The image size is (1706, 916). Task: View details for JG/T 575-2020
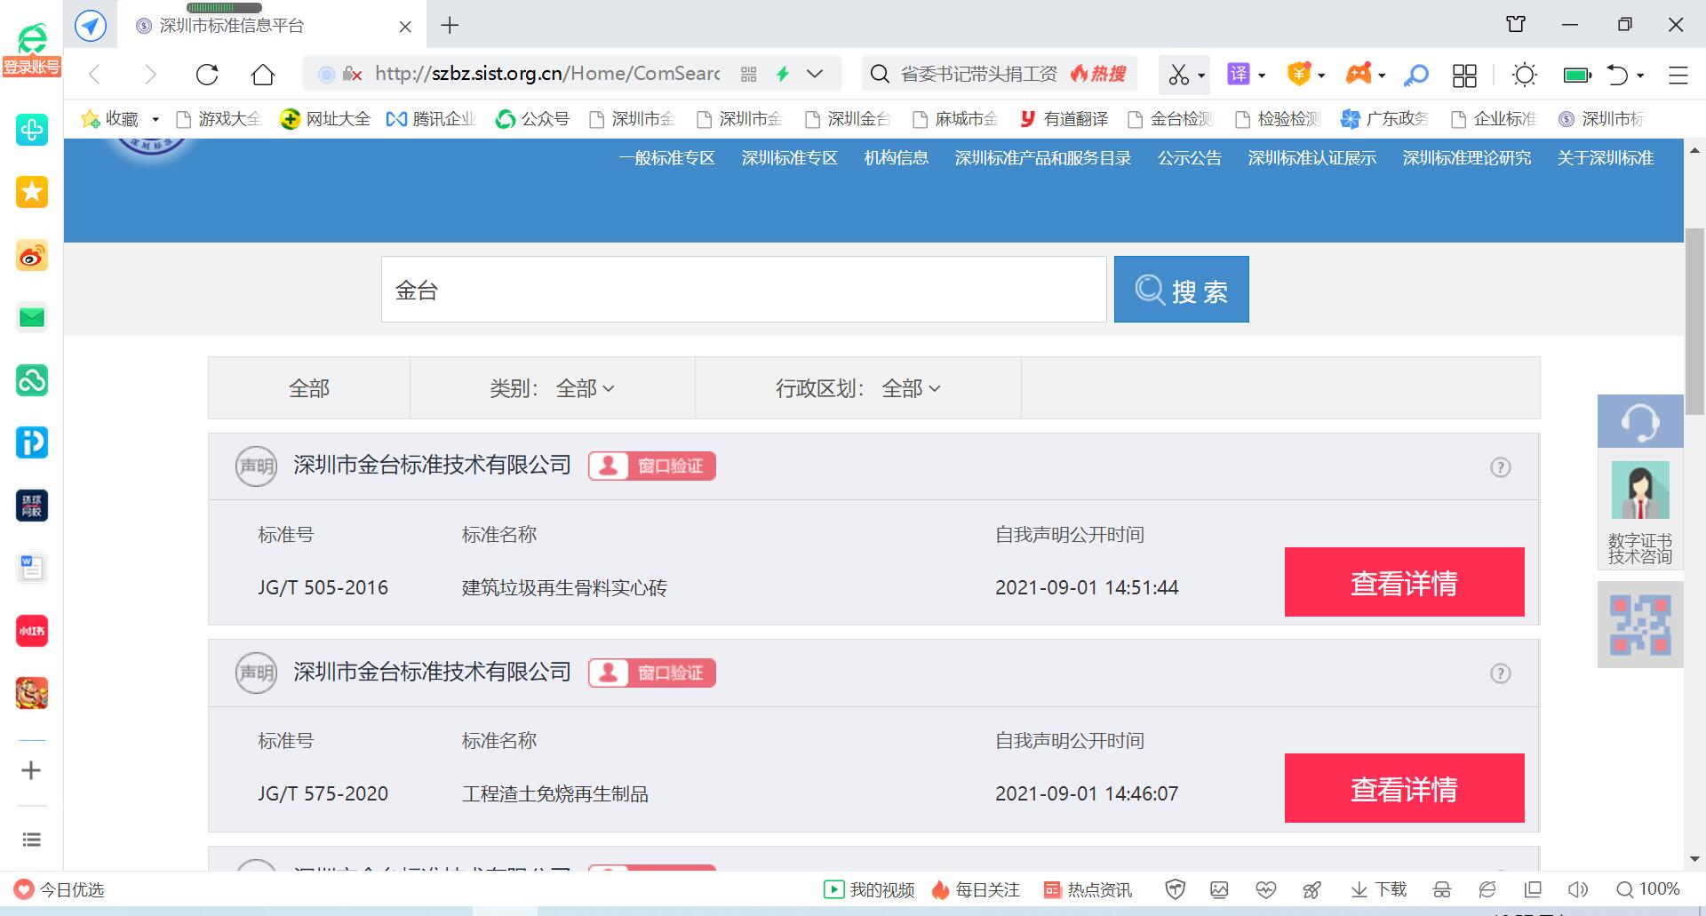pos(1405,789)
